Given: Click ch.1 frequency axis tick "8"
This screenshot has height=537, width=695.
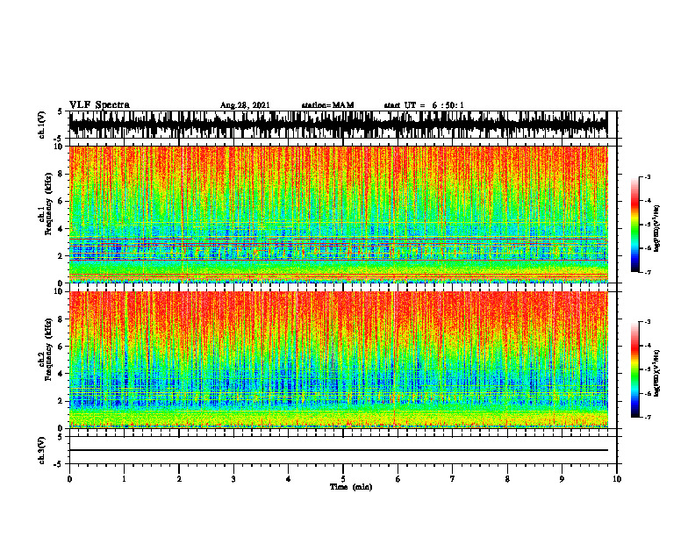Looking at the screenshot, I should point(61,174).
